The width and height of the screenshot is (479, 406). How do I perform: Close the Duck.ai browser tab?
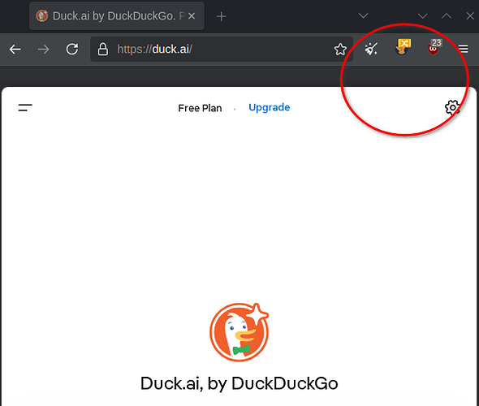[192, 16]
